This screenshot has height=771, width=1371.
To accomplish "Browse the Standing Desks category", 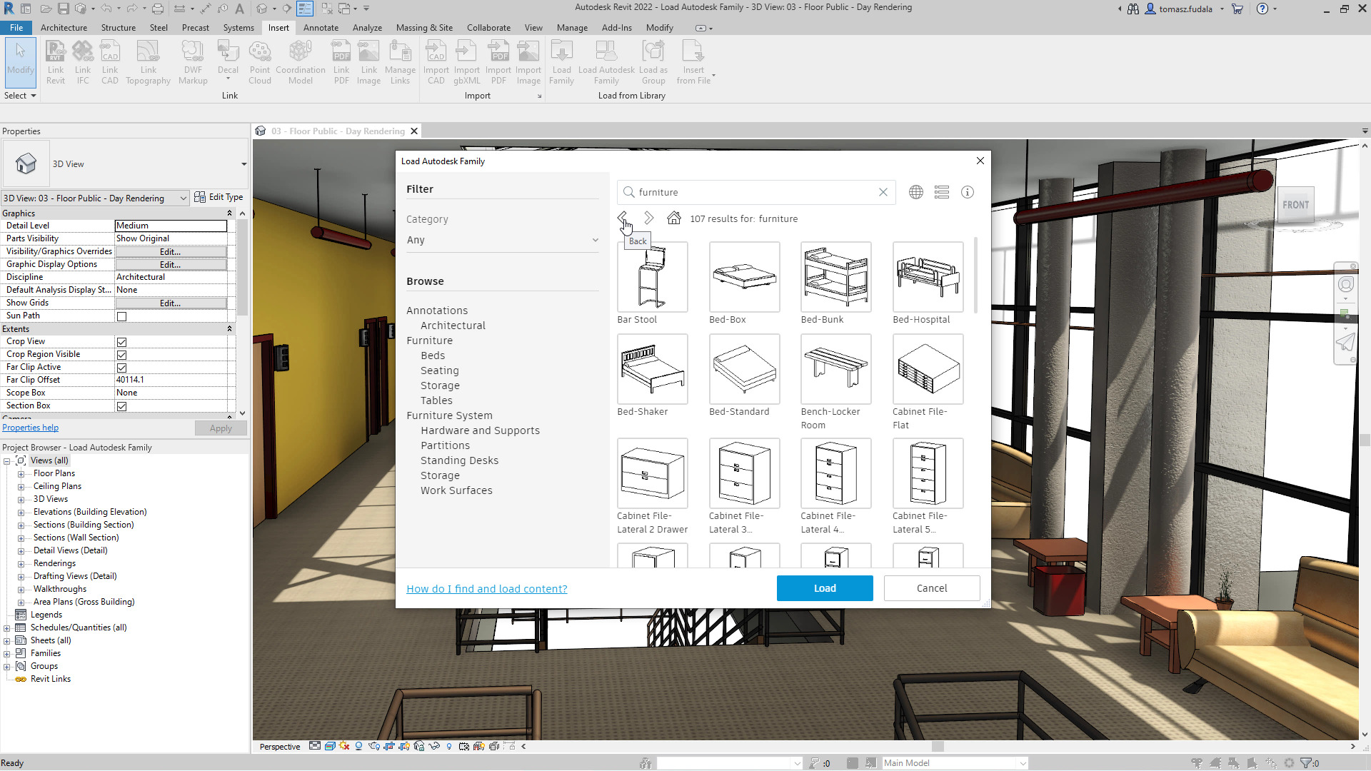I will (x=460, y=460).
